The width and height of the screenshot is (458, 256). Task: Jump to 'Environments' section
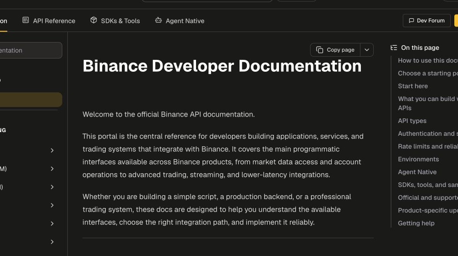pos(418,159)
